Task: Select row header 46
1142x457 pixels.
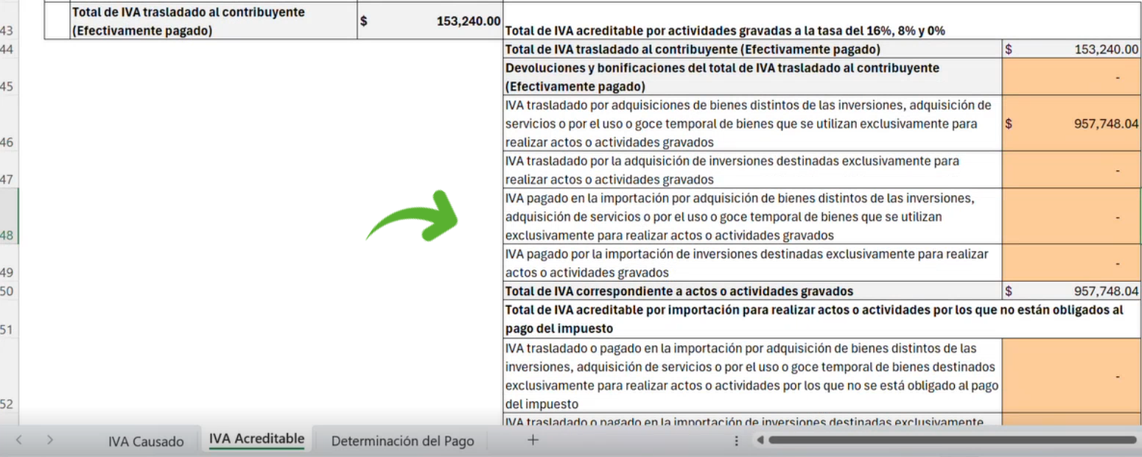Action: click(9, 124)
